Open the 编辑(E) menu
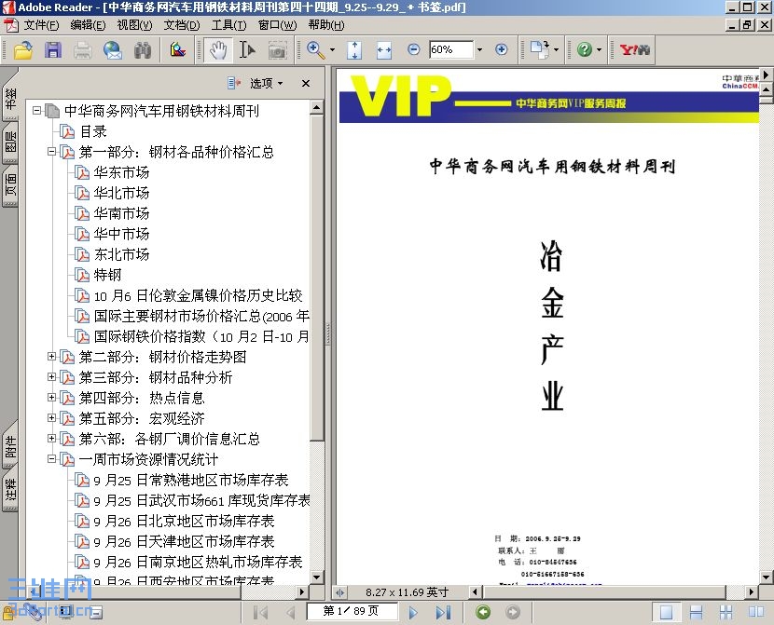Viewport: 774px width, 625px height. pos(88,24)
